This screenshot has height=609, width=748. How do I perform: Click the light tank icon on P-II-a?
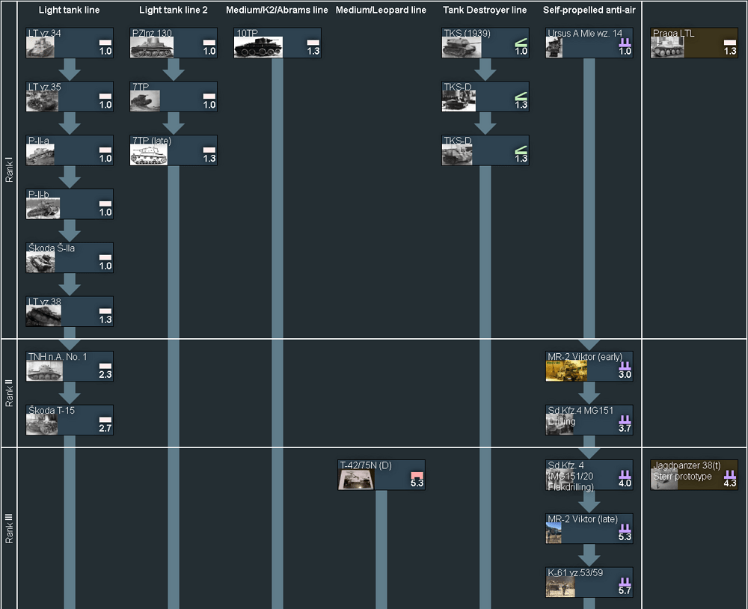tap(105, 150)
